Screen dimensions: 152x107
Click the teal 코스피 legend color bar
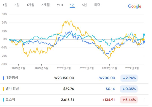pyautogui.click(x=3, y=100)
